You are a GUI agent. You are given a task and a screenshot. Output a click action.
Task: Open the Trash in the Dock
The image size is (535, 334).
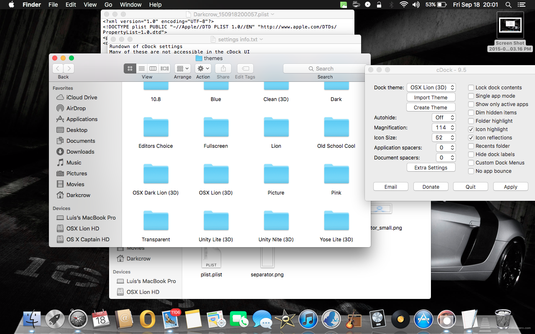click(x=502, y=319)
